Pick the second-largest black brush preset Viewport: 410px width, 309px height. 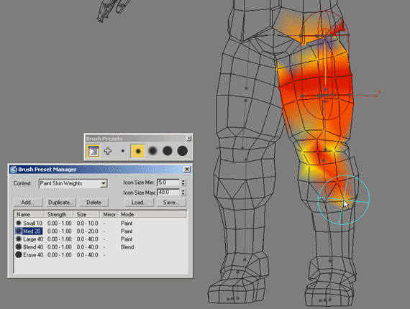pos(168,151)
